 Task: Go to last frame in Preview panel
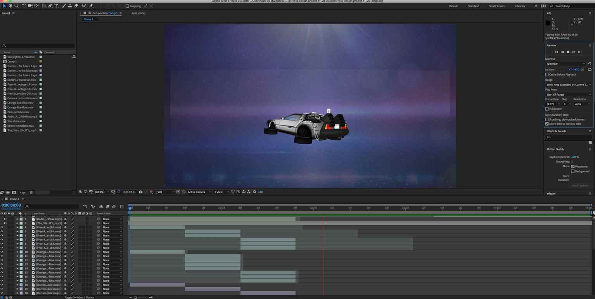point(580,52)
